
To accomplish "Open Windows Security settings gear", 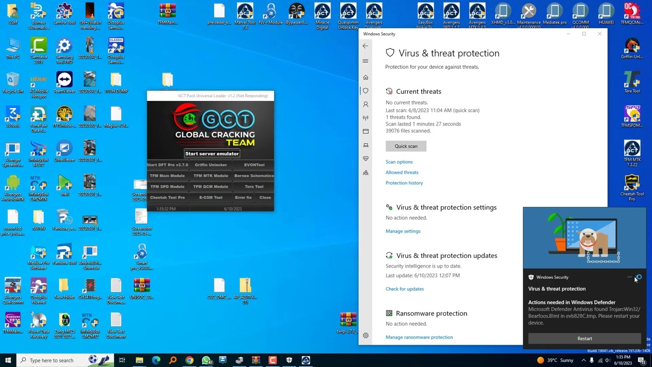I will click(x=365, y=335).
